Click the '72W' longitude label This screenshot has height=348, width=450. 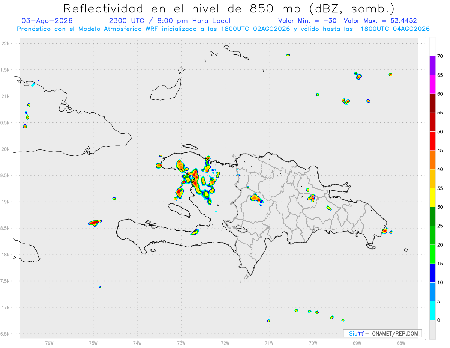(225, 342)
